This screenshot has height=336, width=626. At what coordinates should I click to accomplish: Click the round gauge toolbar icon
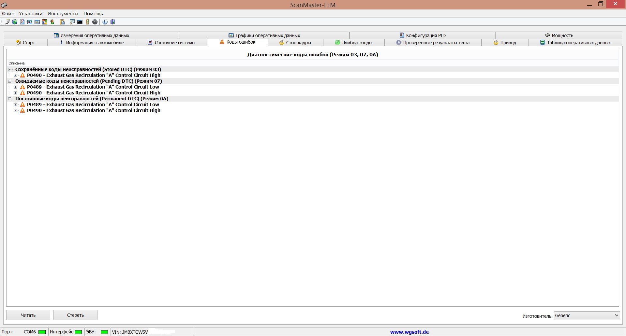pyautogui.click(x=95, y=22)
